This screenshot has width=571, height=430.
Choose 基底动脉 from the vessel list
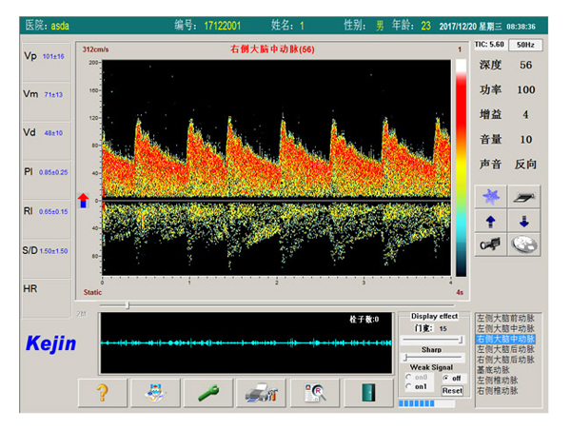pos(493,370)
